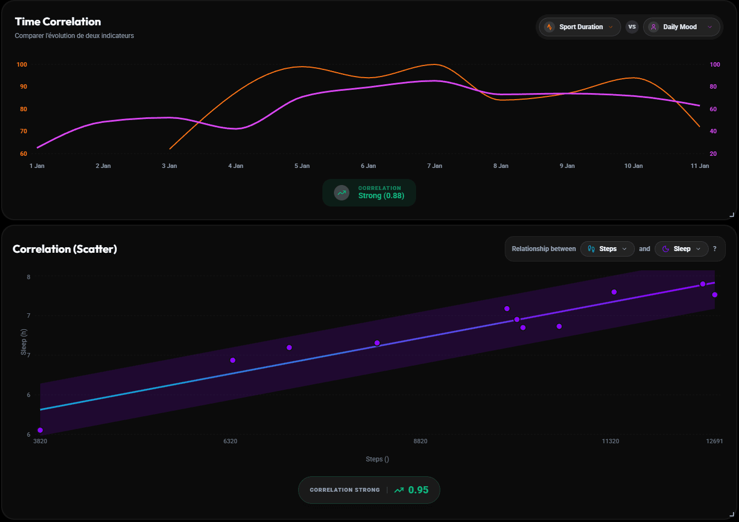Click the Time Correlation panel resize handle
The width and height of the screenshot is (739, 522).
click(732, 214)
